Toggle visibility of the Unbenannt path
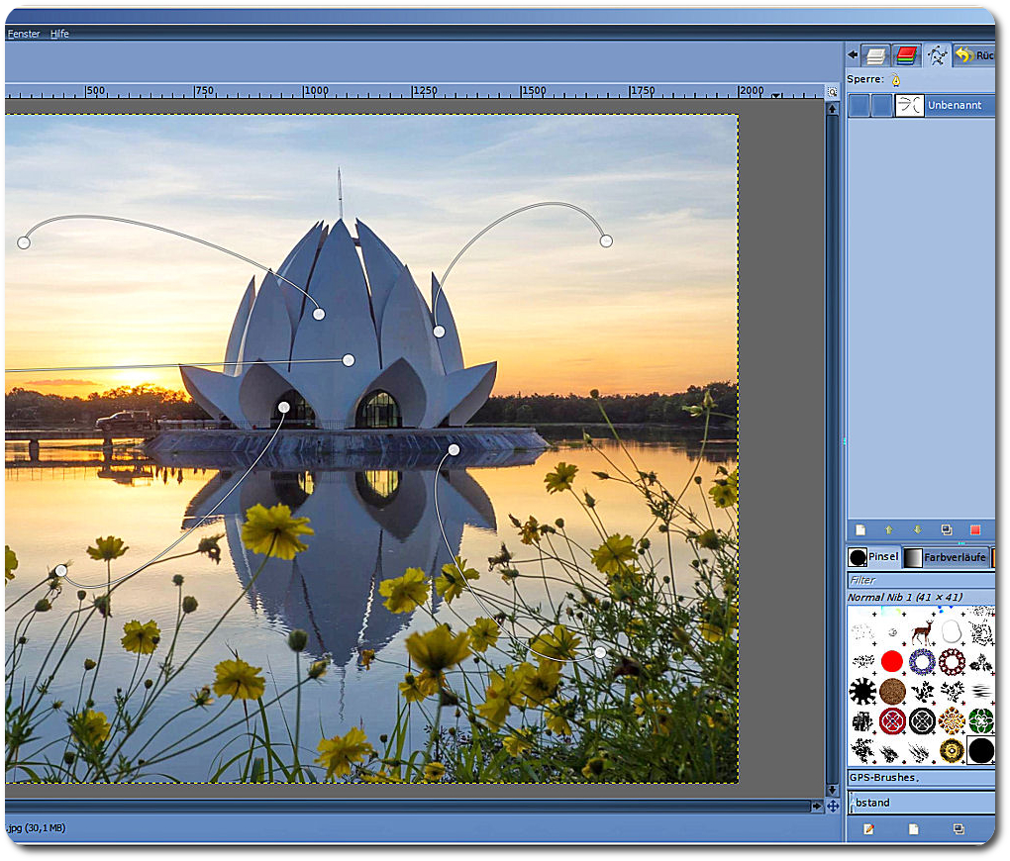Image resolution: width=1010 pixels, height=861 pixels. [x=858, y=105]
